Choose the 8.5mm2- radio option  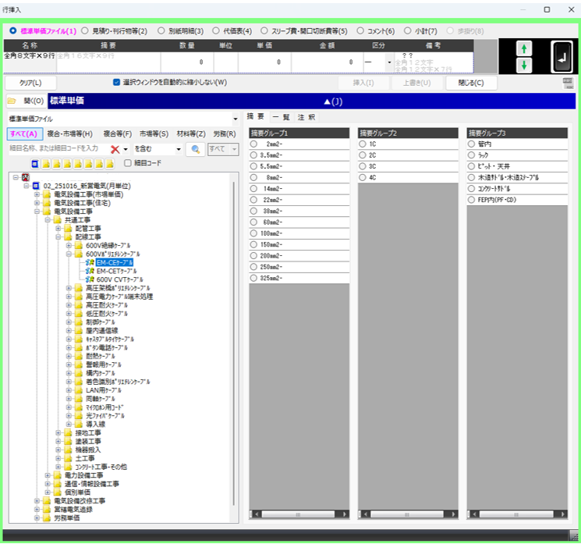coord(253,155)
